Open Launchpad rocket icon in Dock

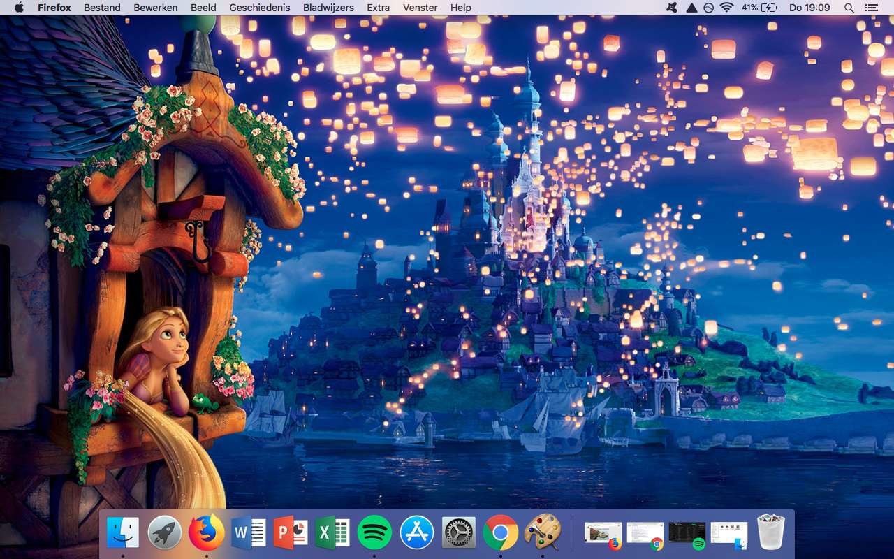[x=165, y=533]
